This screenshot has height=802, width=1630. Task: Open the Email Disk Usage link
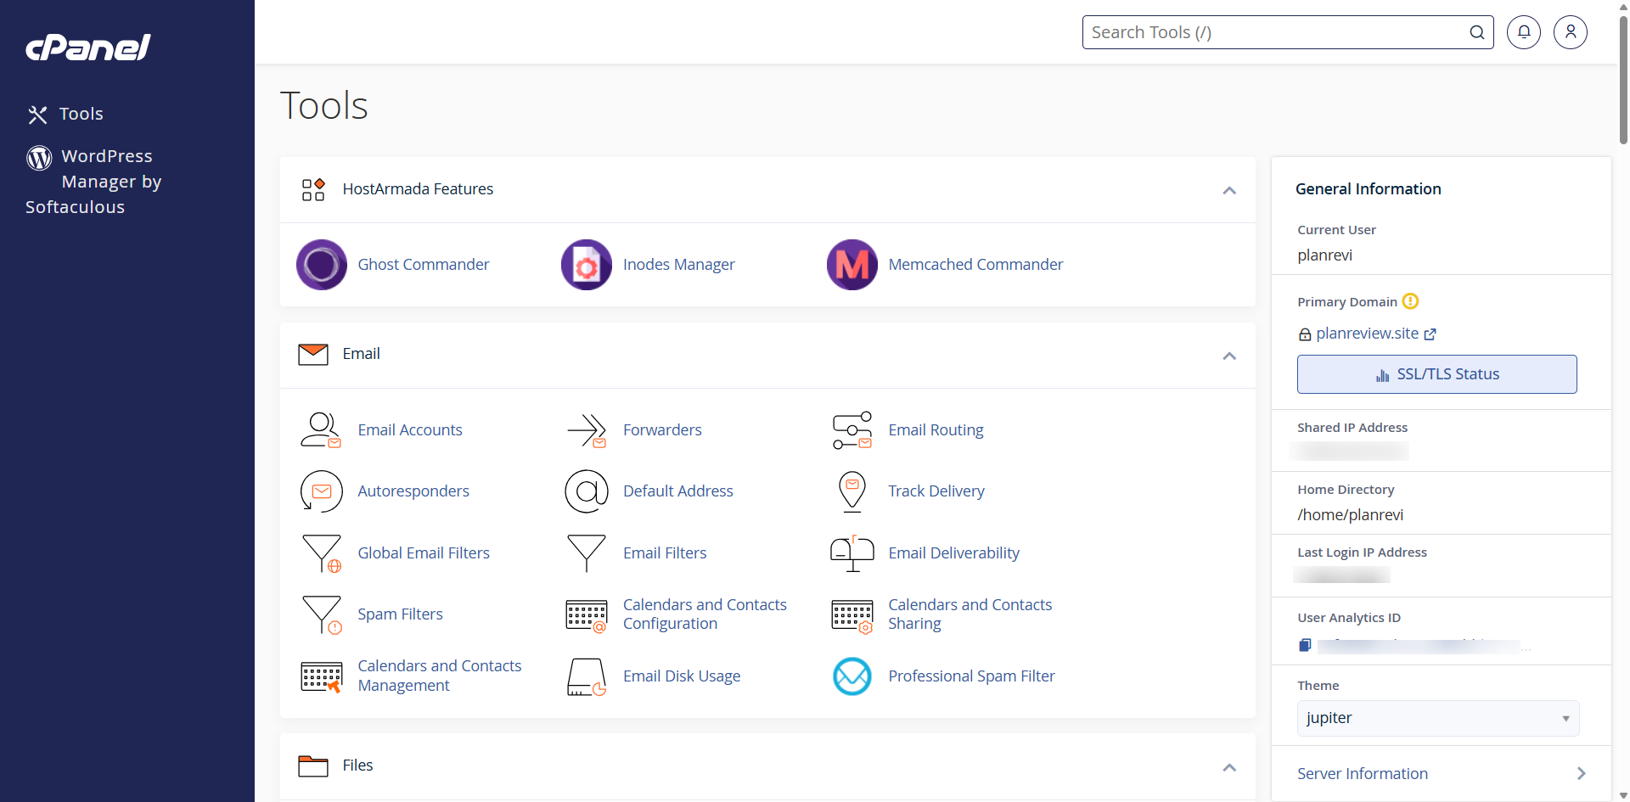[682, 676]
